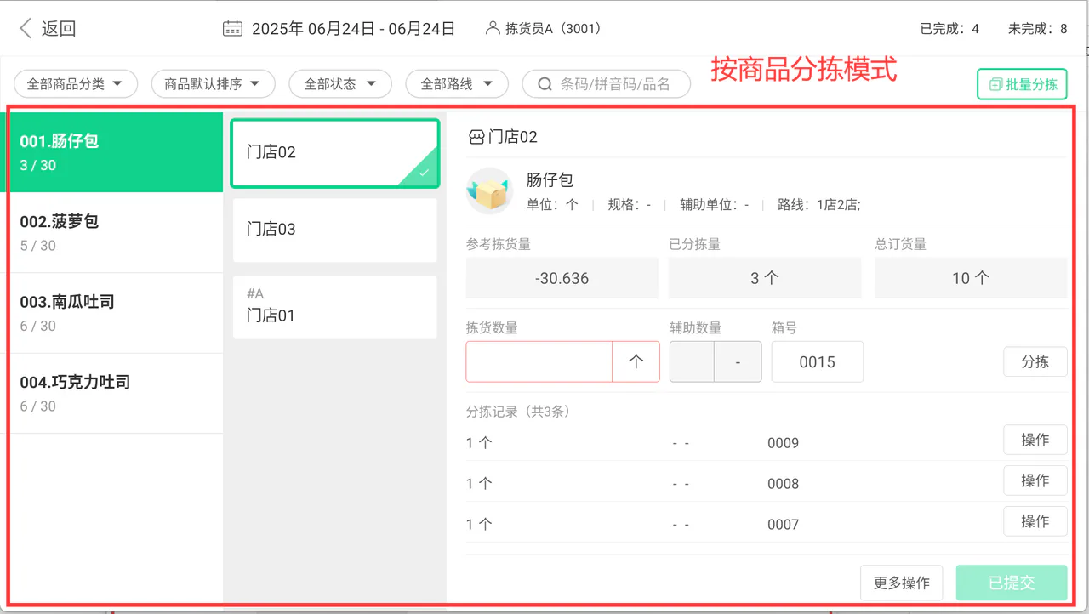This screenshot has width=1089, height=614.
Task: Click the 分拣记录(共3条) label
Action: point(521,412)
